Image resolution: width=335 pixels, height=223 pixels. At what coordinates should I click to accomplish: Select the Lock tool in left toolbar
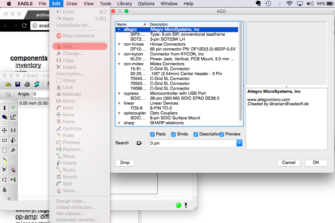tap(5, 190)
